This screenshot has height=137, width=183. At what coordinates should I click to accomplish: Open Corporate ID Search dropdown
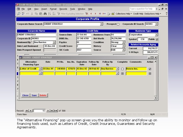[156, 24]
